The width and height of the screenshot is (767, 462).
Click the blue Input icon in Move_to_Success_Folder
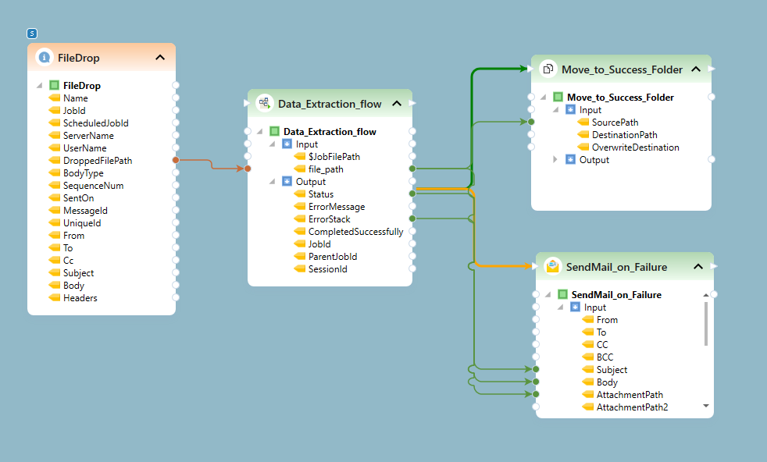570,109
